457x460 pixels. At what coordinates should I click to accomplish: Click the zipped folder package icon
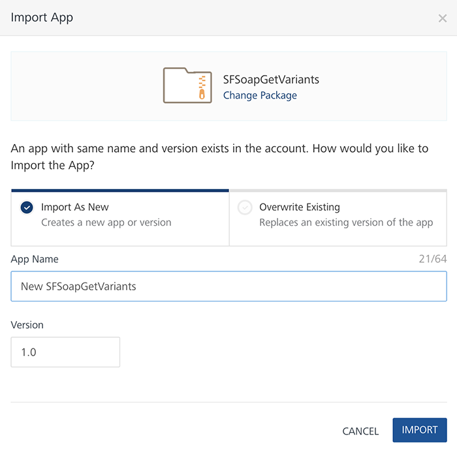[187, 85]
